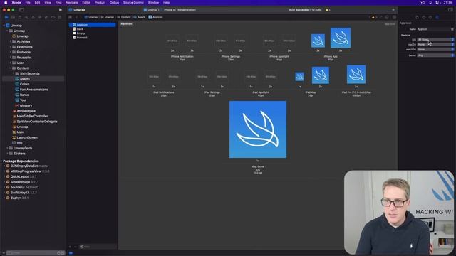Screen dimensions: 456x256
Task: Open the watchOS None dropdown
Action: coord(435,49)
